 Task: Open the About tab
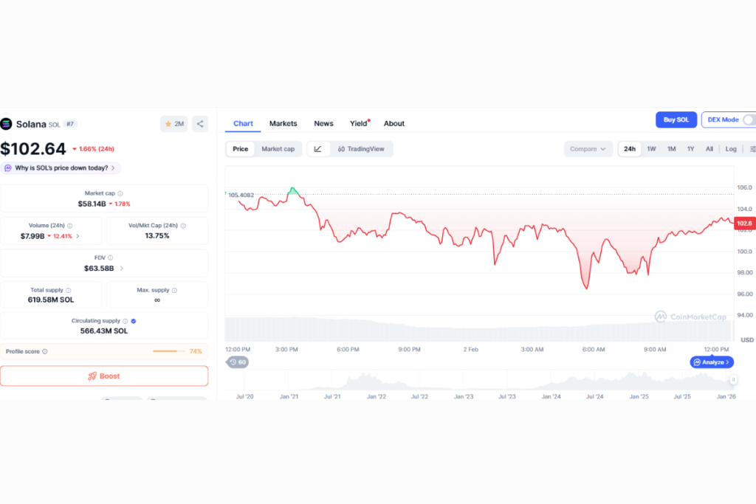394,123
